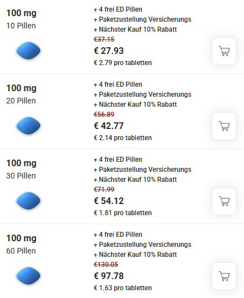The height and width of the screenshot is (298, 244).
Task: Click the 10 Pillen quantity label
Action: [x=21, y=26]
